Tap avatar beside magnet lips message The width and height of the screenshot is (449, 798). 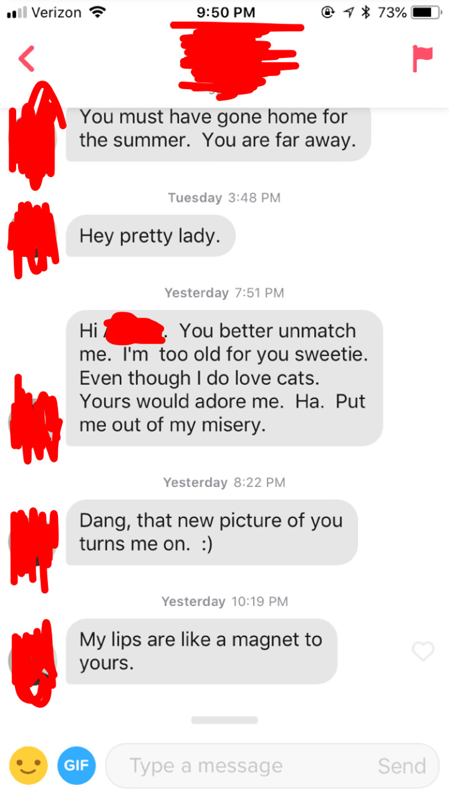[x=32, y=662]
